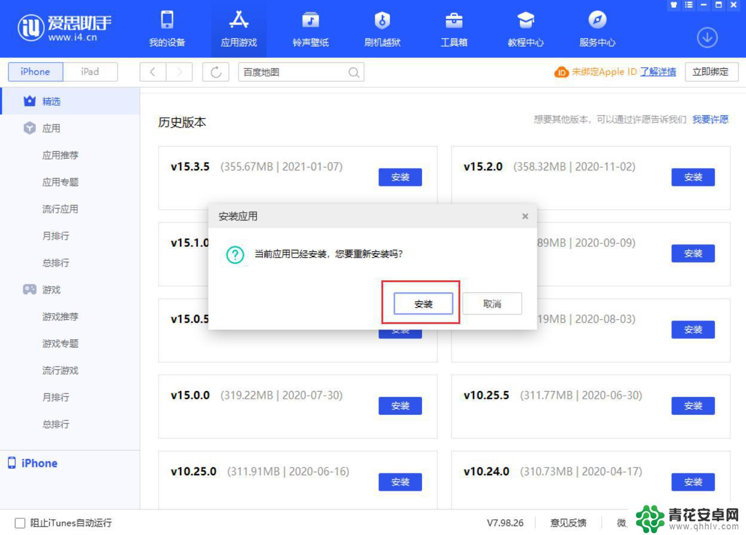
Task: Open the menu list icon in title bar
Action: [x=689, y=5]
